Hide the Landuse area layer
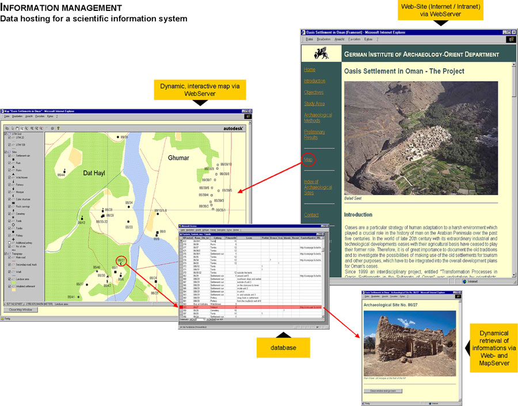The width and height of the screenshot is (518, 406). pyautogui.click(x=9, y=279)
